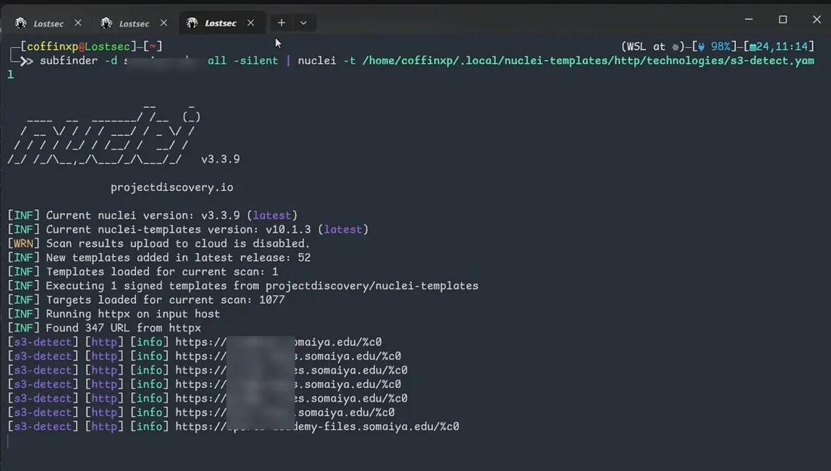Click the battery 98% indicator in prompt
The height and width of the screenshot is (471, 831).
pyautogui.click(x=714, y=47)
